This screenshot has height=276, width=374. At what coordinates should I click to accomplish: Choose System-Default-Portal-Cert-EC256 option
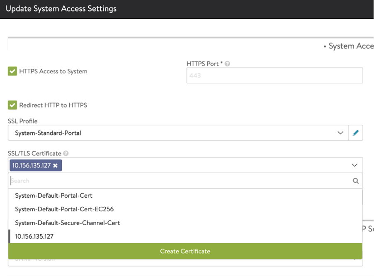click(64, 209)
